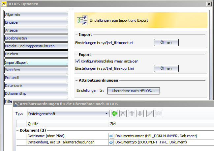The image size is (214, 151).
Task: Click the copy mapping icon
Action: point(159,113)
